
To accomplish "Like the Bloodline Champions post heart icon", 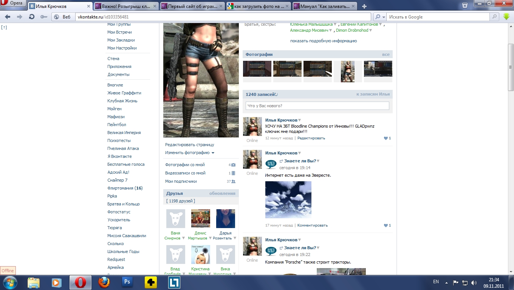I will [386, 138].
